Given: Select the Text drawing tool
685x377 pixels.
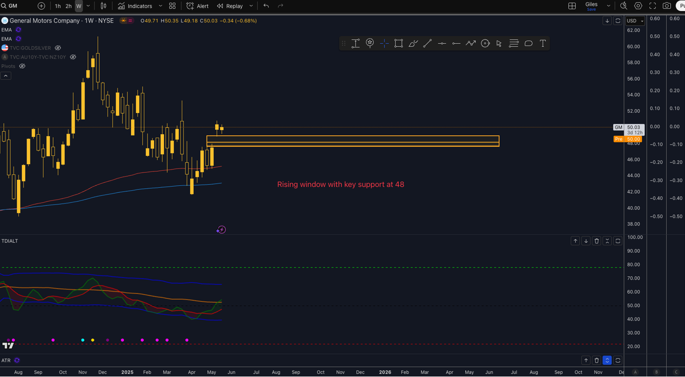Looking at the screenshot, I should (x=543, y=43).
